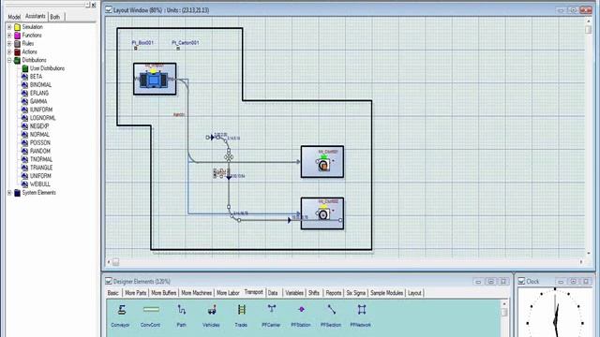Click the System Elements blue folder icon
Viewport: 600px width, 337px height.
coord(17,193)
